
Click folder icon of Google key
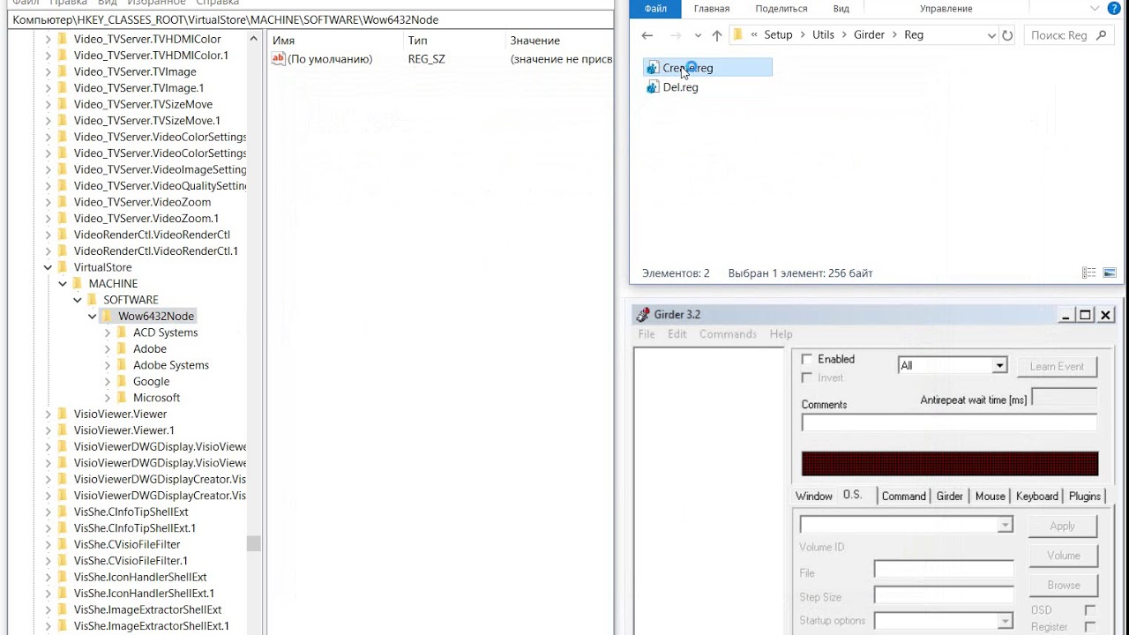[123, 382]
